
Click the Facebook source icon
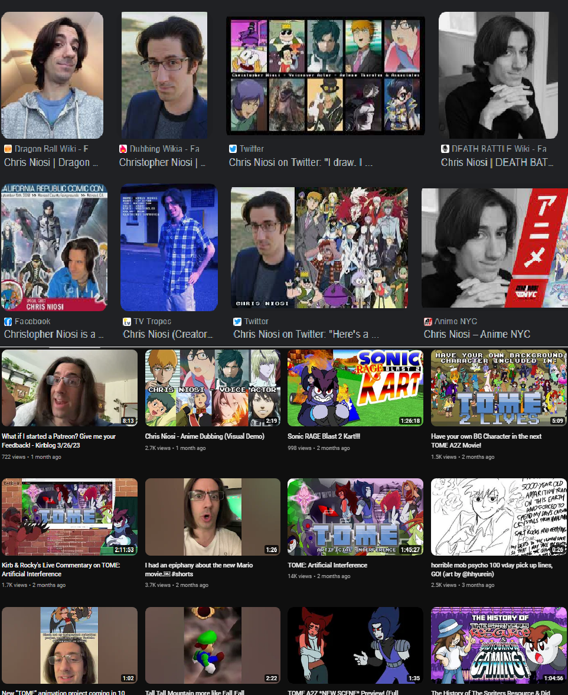click(x=8, y=321)
